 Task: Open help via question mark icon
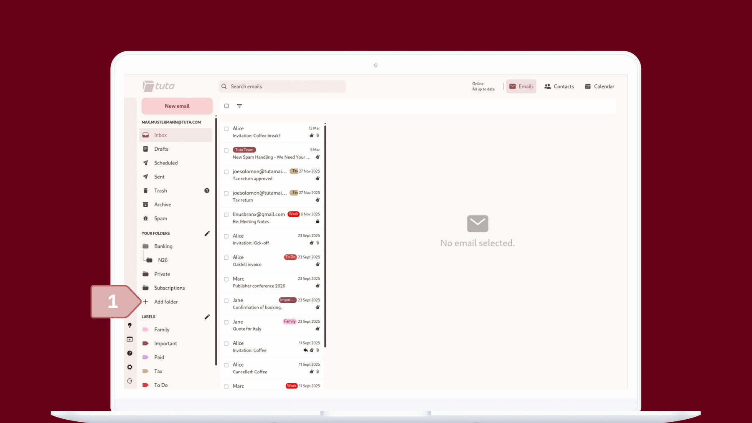click(130, 353)
